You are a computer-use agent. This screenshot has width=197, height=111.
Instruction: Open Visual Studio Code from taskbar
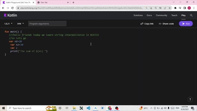(x=88, y=108)
